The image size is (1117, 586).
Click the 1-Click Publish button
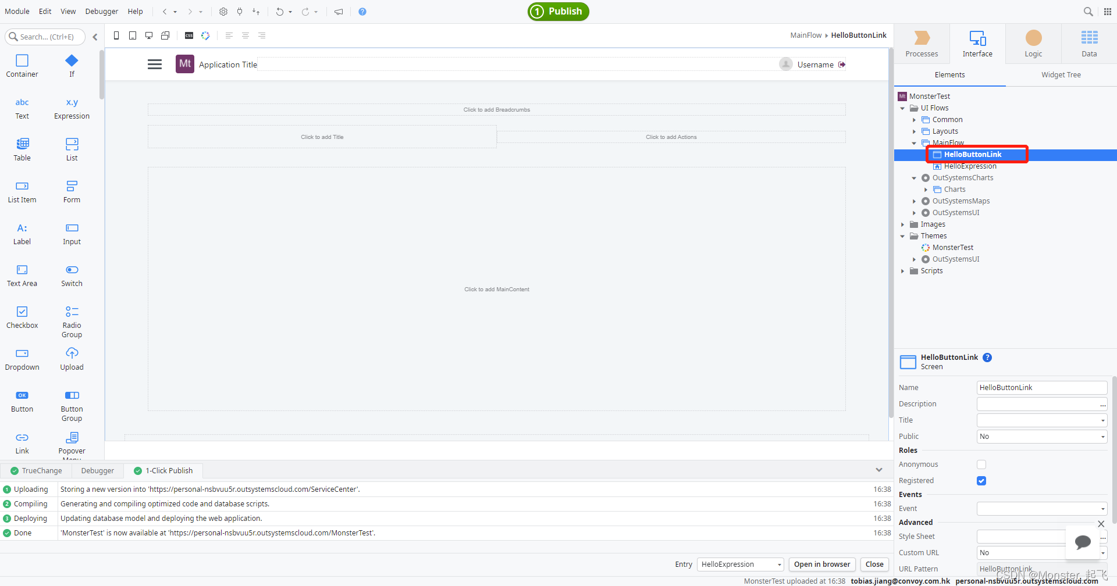558,12
